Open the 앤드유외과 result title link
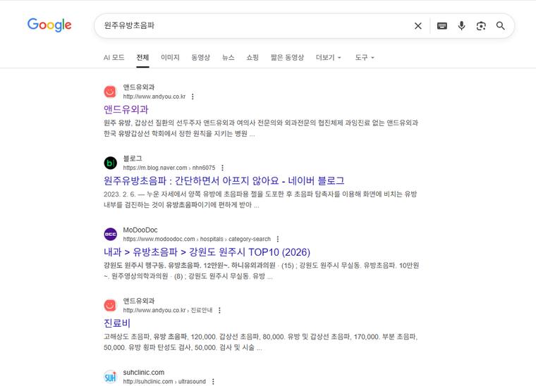This screenshot has height=386, width=536. pyautogui.click(x=126, y=109)
